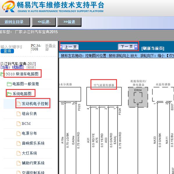Click the BCM page icon
This screenshot has width=174, height=174.
pyautogui.click(x=19, y=124)
